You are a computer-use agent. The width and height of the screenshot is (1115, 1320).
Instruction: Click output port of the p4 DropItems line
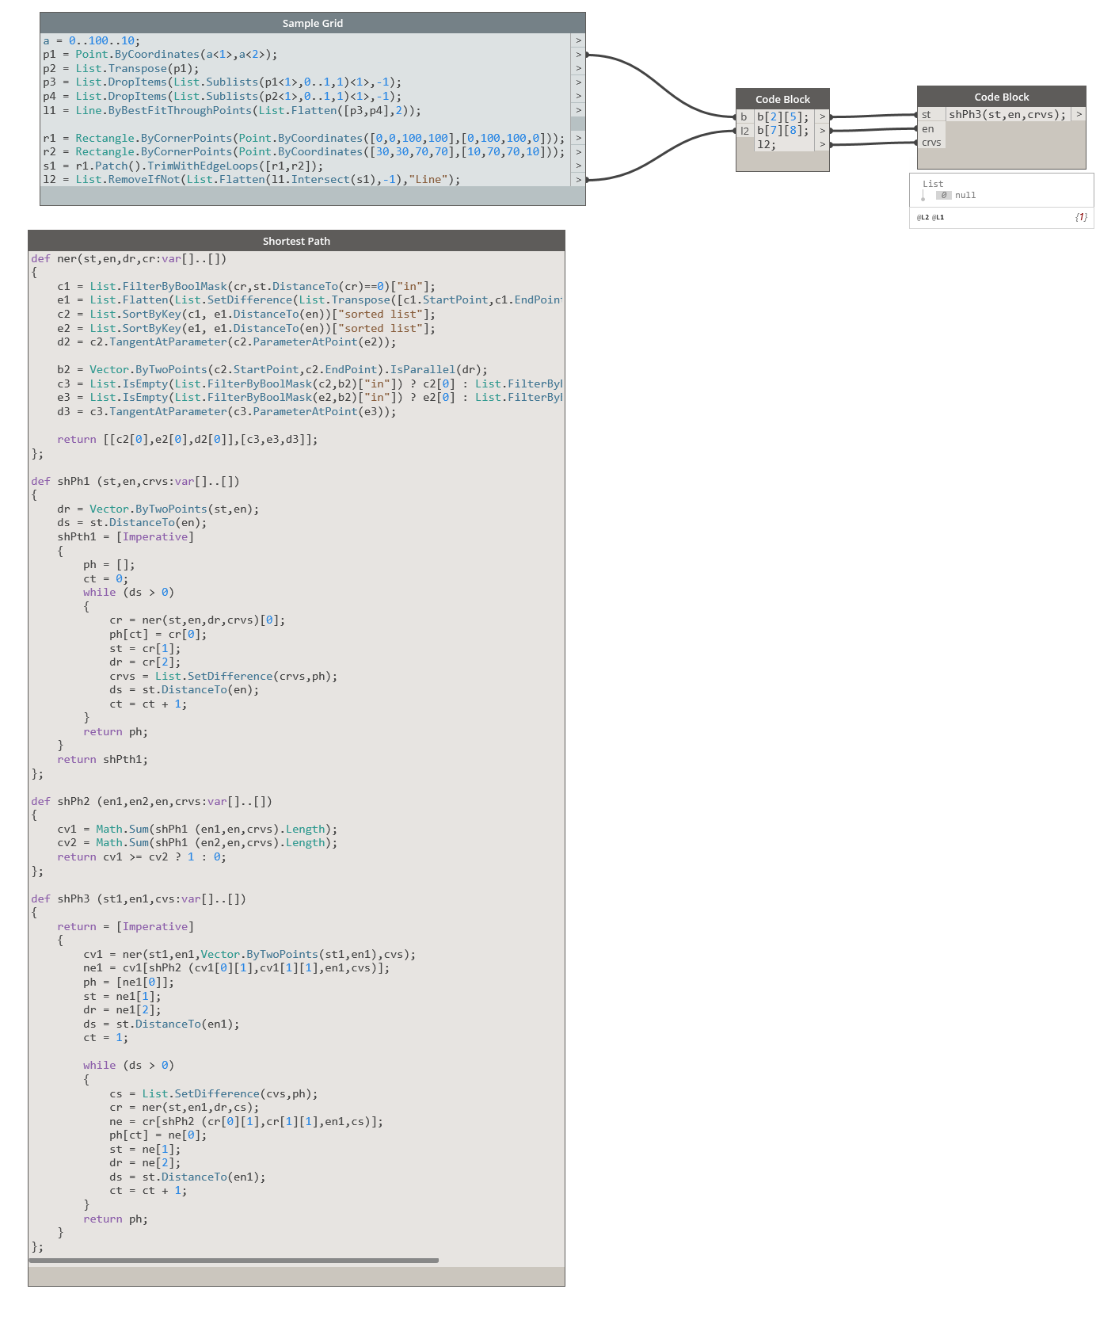(x=578, y=96)
